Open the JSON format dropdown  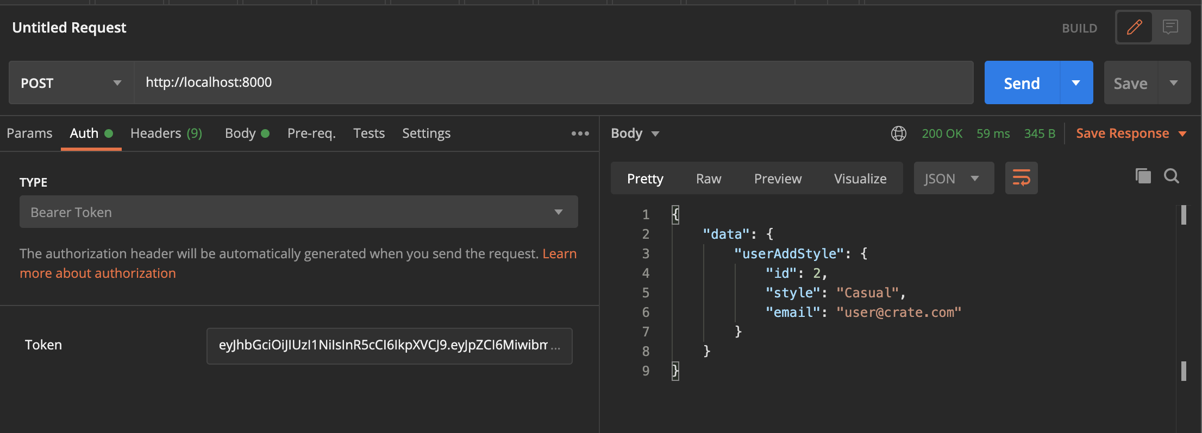(x=954, y=178)
